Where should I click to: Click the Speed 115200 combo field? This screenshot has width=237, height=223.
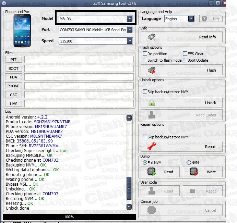point(96,41)
